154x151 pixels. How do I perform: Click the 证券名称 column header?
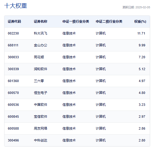[41, 21]
